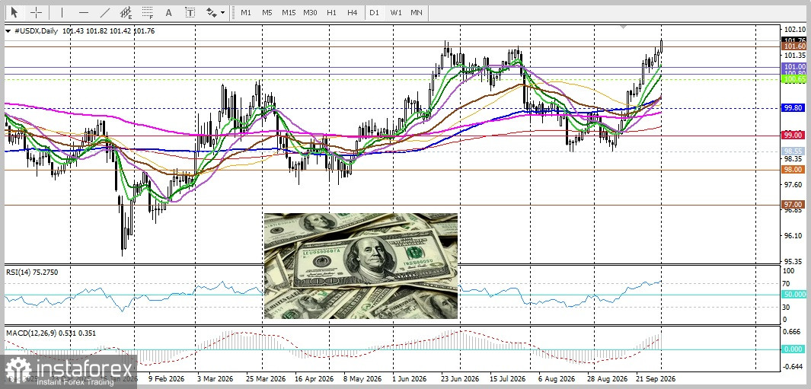Click the MACD -0.644 scale value
The width and height of the screenshot is (811, 389).
[x=793, y=367]
